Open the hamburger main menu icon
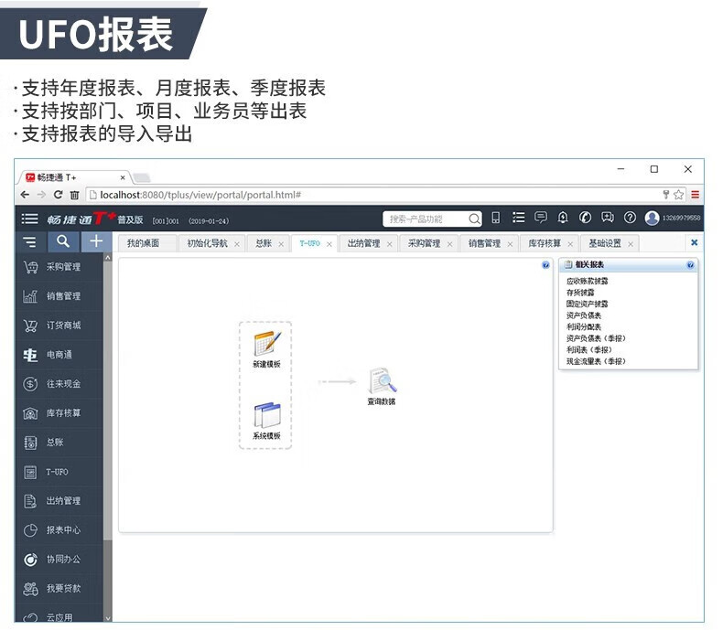The height and width of the screenshot is (630, 723). [29, 219]
